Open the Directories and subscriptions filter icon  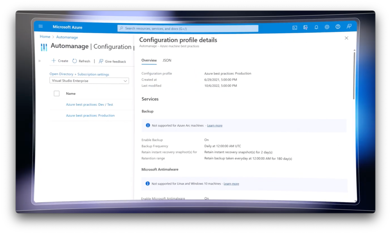(305, 27)
